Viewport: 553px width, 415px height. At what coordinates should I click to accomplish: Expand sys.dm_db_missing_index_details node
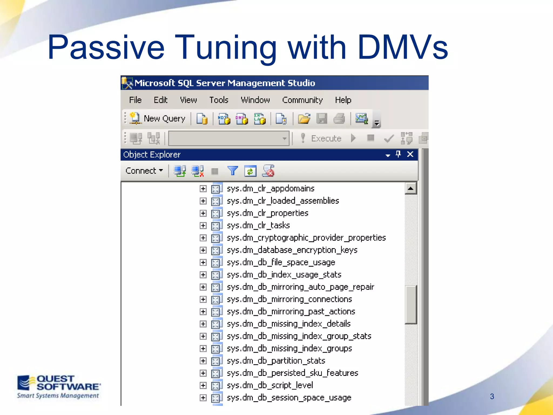tap(203, 324)
